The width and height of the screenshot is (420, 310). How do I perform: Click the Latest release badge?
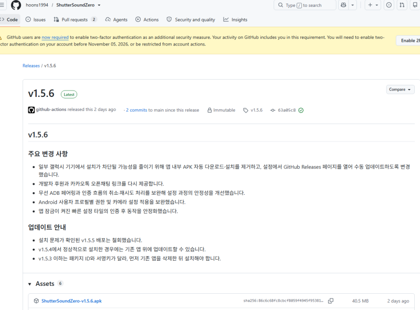point(69,94)
